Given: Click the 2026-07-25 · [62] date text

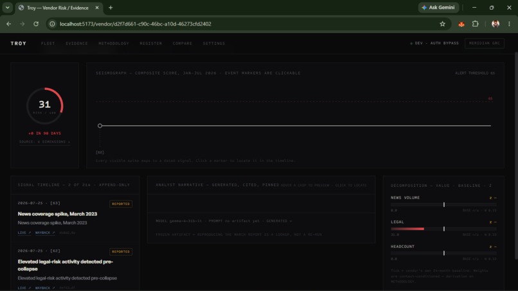Looking at the screenshot, I should click(39, 251).
